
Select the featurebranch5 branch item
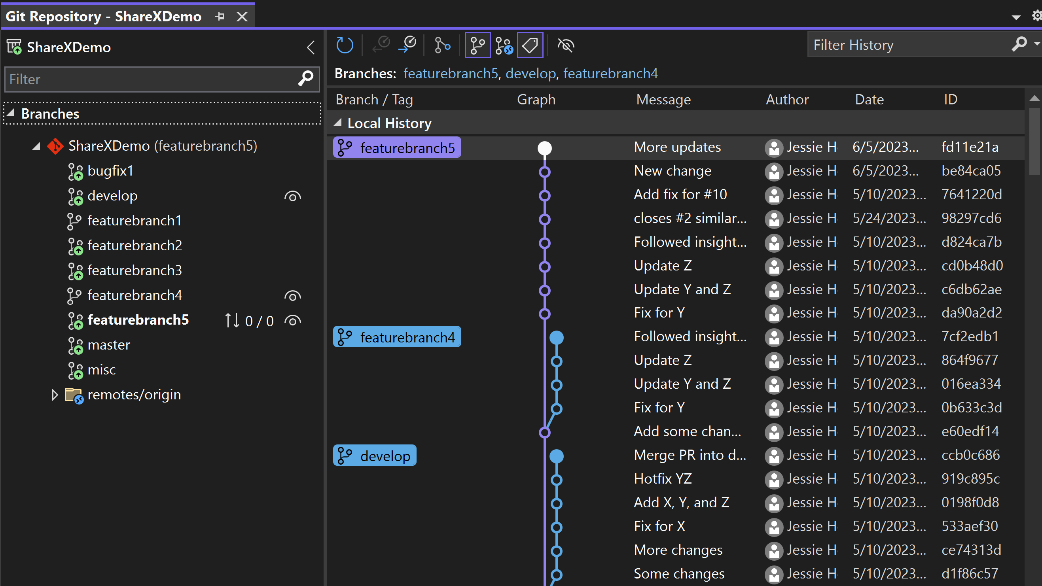(x=138, y=320)
